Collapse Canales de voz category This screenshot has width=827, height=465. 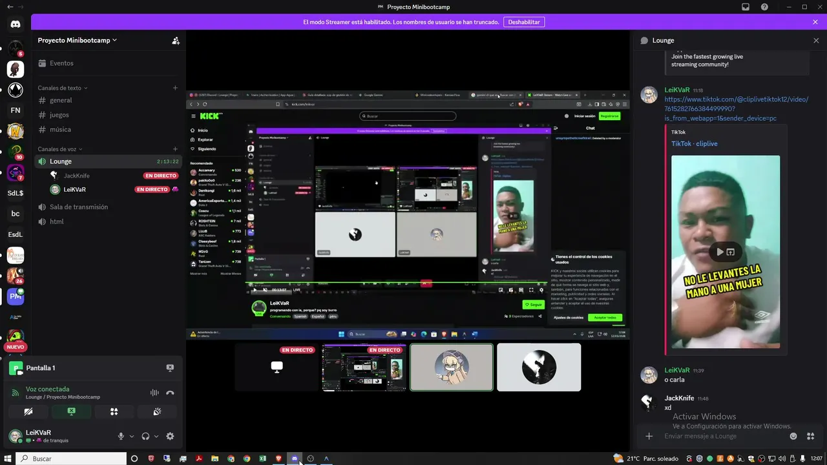click(x=61, y=149)
